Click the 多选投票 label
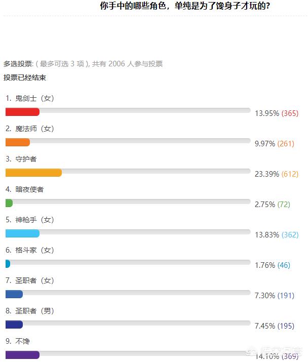 18,64
